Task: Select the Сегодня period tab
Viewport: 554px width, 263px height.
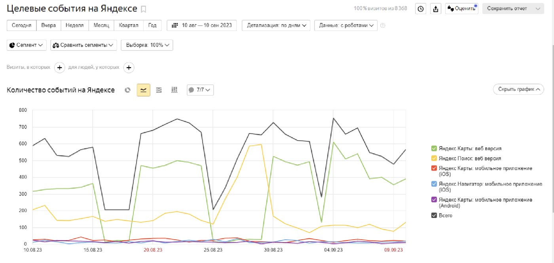Action: (x=22, y=25)
